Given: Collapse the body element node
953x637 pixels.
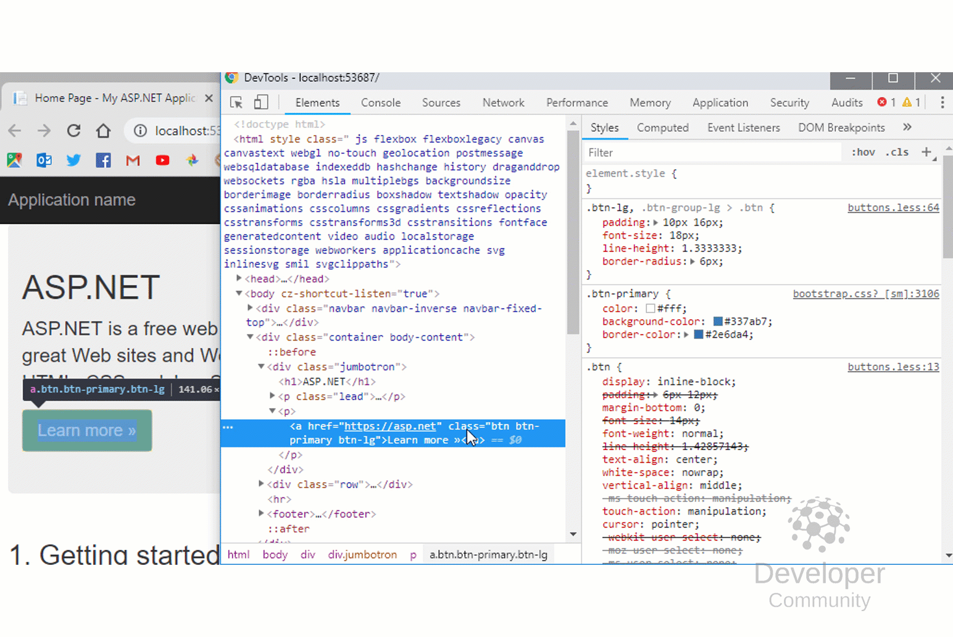Looking at the screenshot, I should 239,293.
